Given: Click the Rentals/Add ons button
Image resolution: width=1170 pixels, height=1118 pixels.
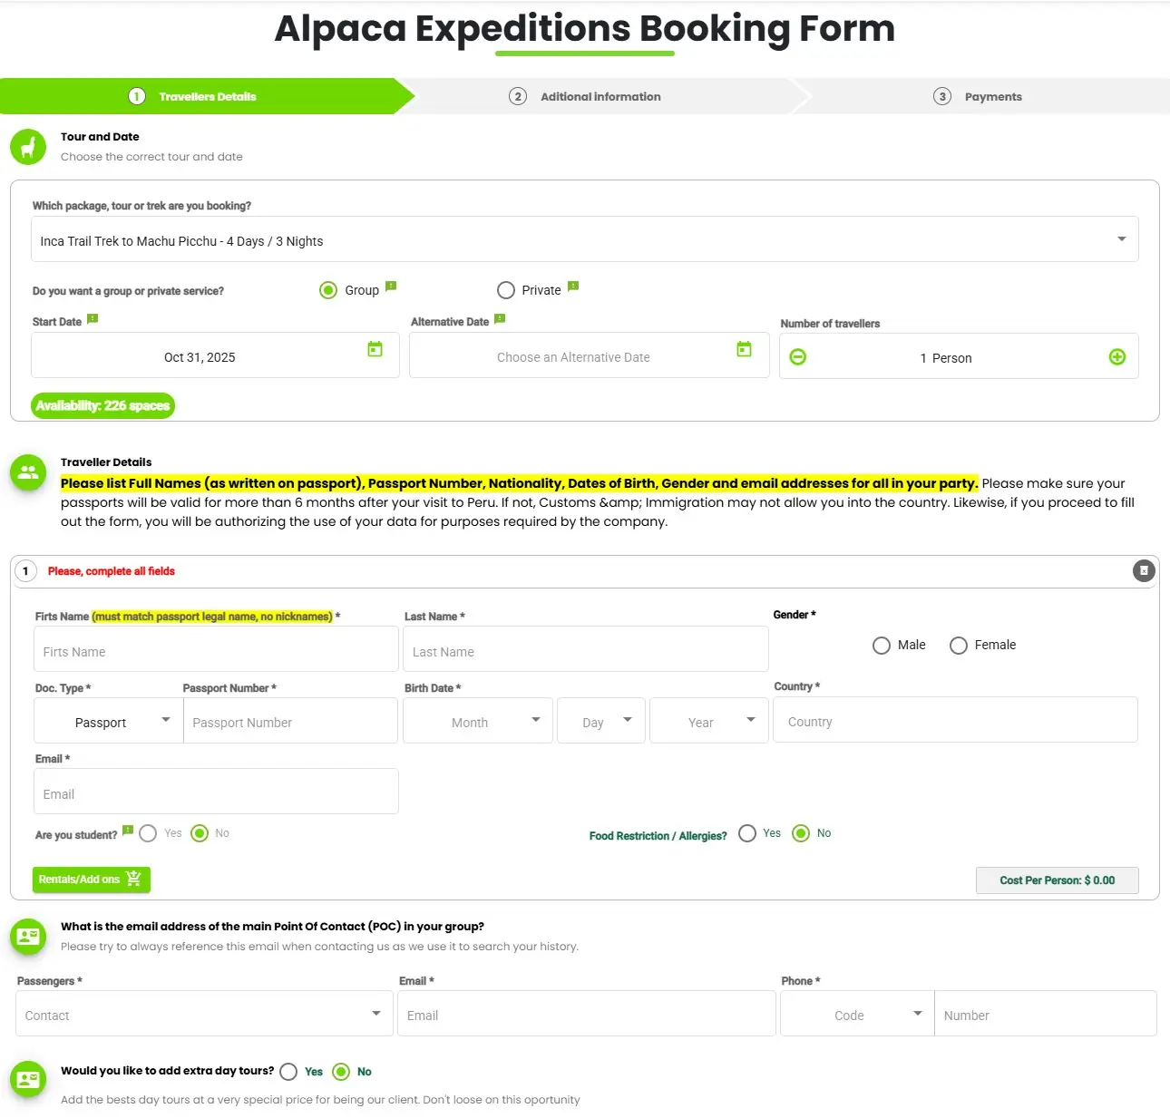Looking at the screenshot, I should tap(92, 880).
